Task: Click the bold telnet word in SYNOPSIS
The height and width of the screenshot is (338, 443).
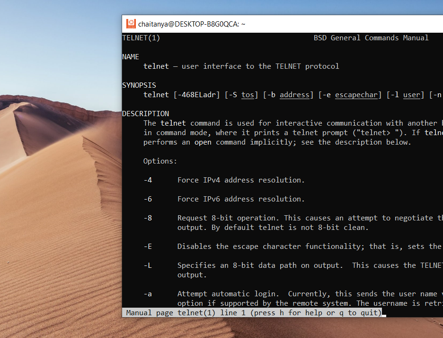Action: click(x=156, y=94)
